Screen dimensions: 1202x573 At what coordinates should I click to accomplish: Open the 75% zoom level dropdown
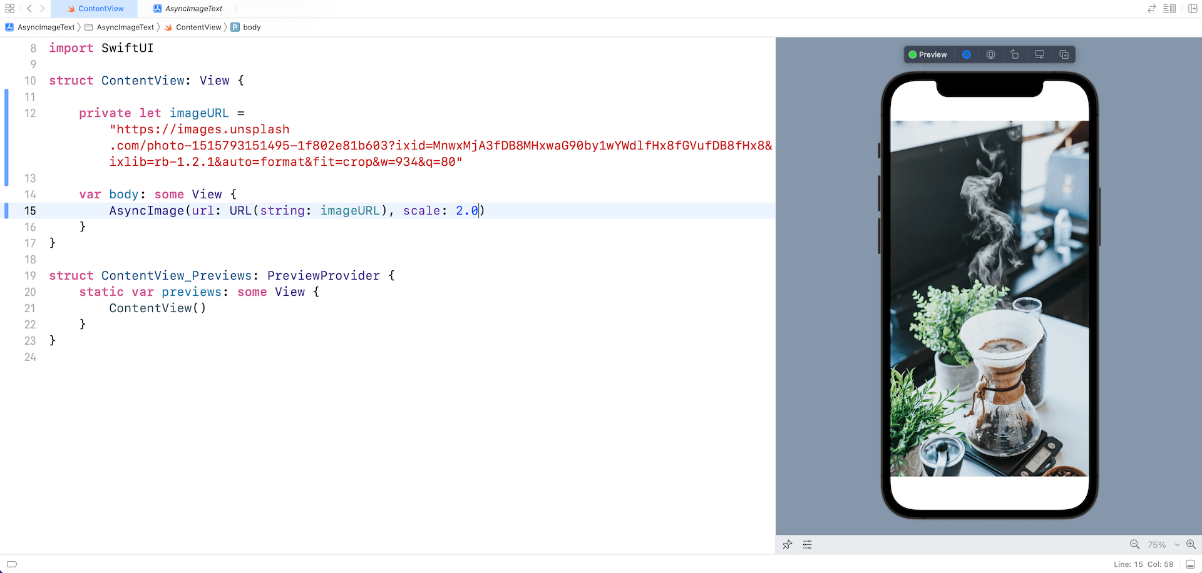1163,545
